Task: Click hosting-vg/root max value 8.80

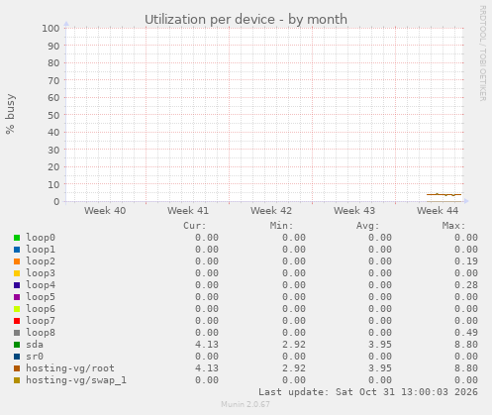Action: pyautogui.click(x=466, y=368)
